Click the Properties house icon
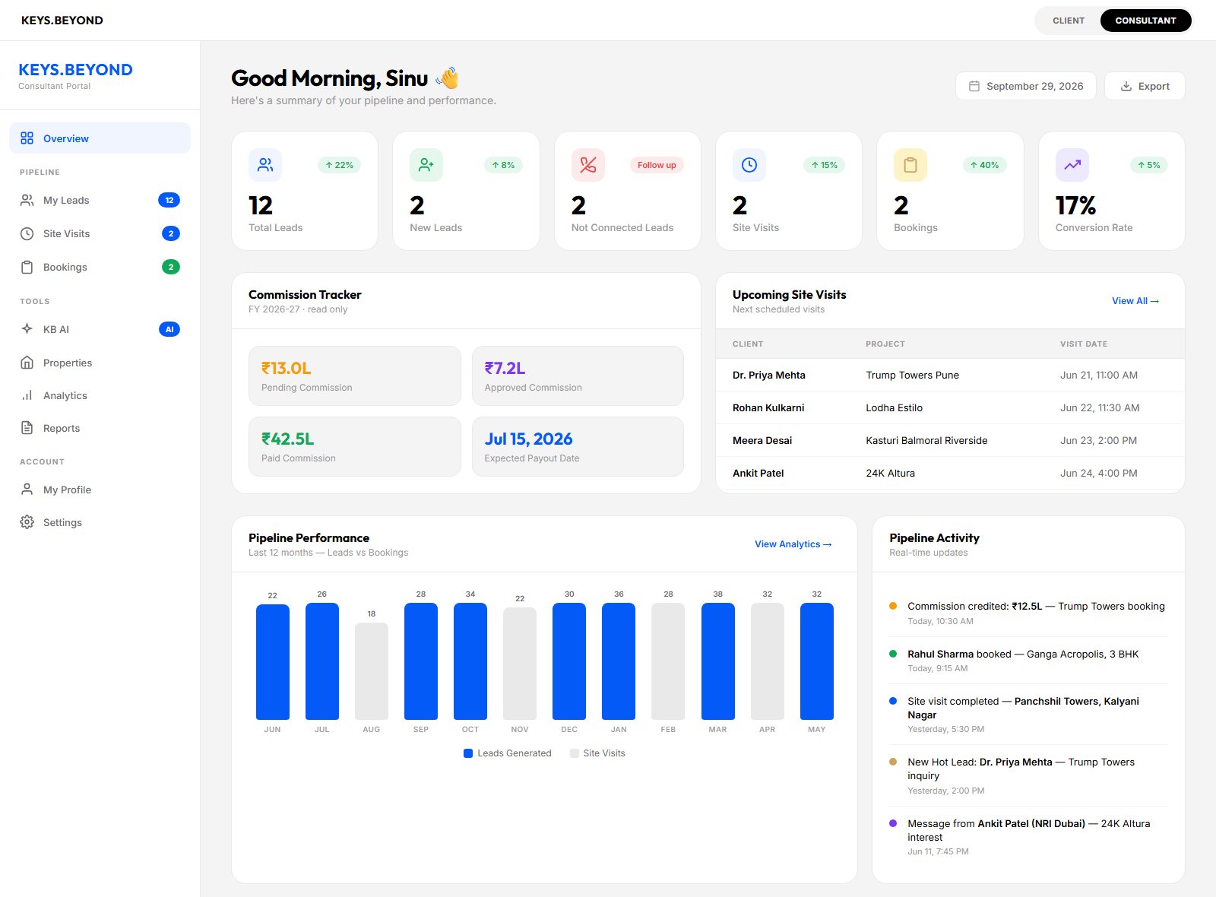The image size is (1216, 897). [27, 363]
